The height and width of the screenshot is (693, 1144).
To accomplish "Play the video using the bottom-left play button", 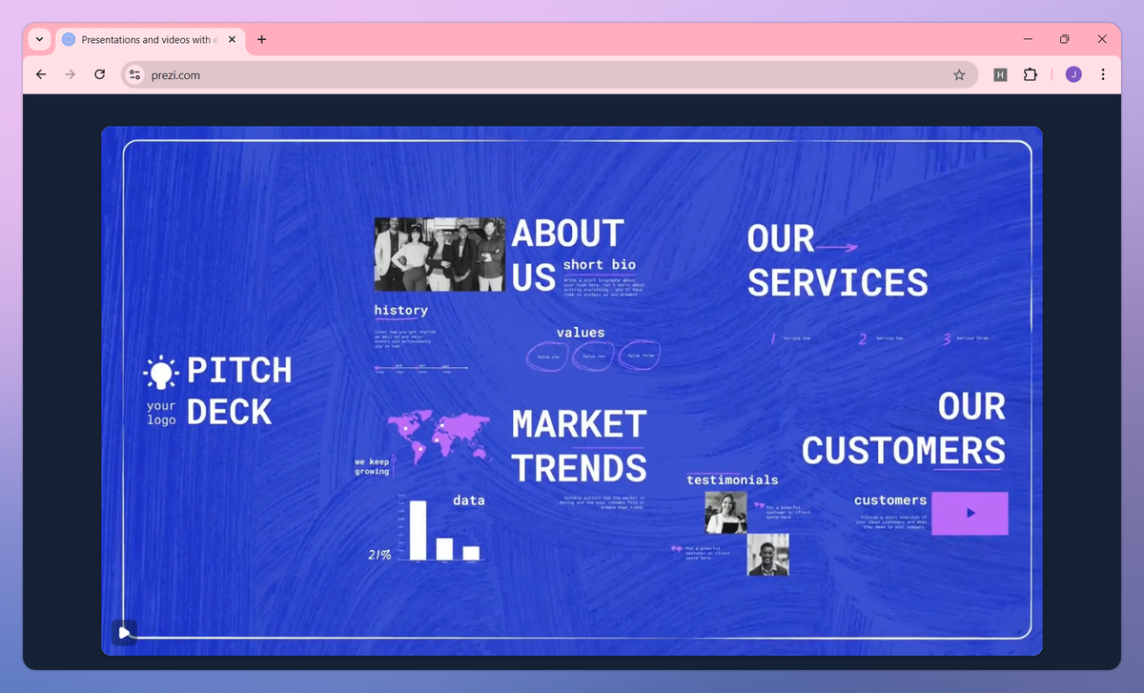I will pyautogui.click(x=123, y=632).
